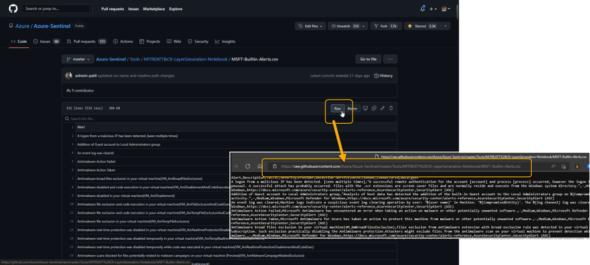Viewport: 590px width, 265px height.
Task: Fork the repository
Action: point(385,26)
